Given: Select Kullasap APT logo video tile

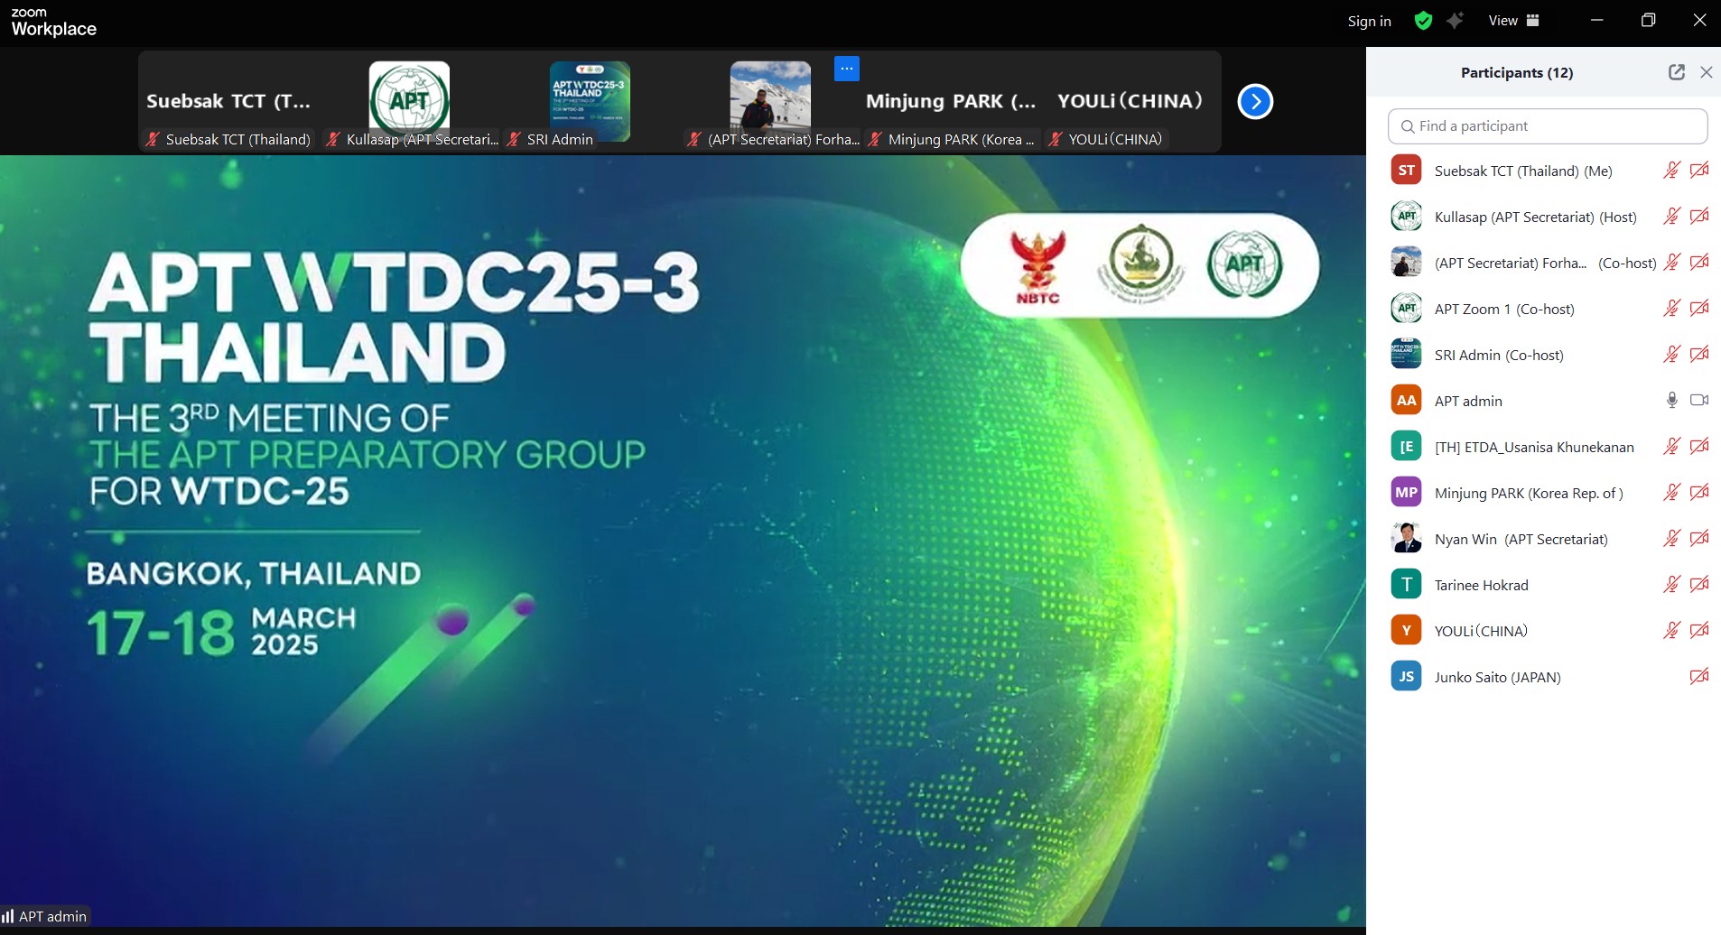Looking at the screenshot, I should click(x=409, y=101).
